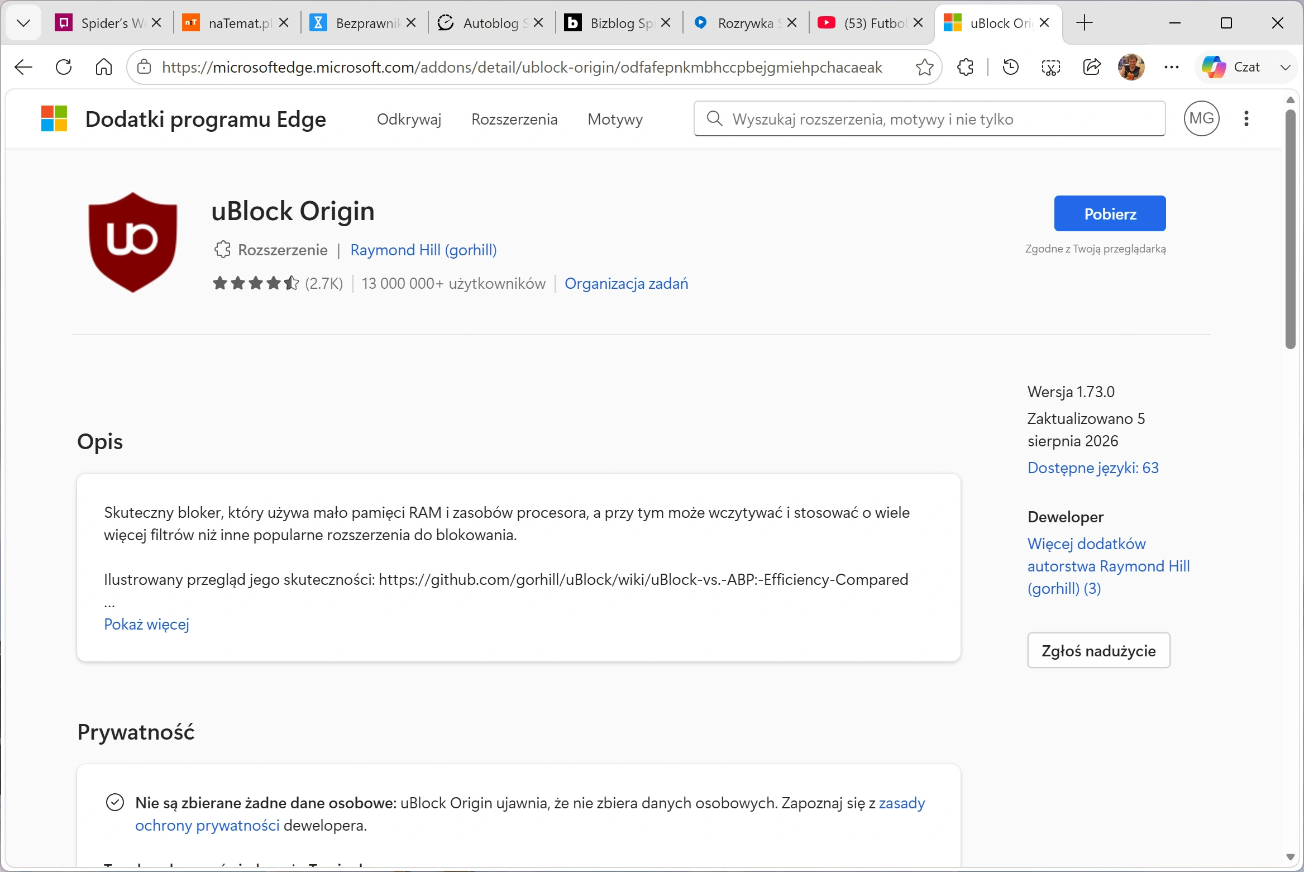Viewport: 1304px width, 872px height.
Task: Open the Organizacja zadań category link
Action: 626,283
